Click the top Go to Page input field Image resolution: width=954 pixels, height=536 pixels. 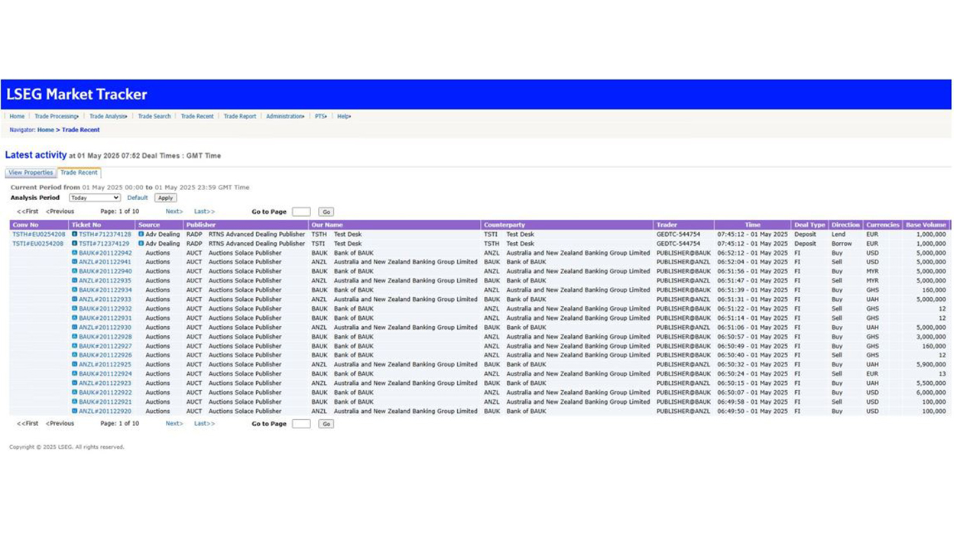[301, 211]
